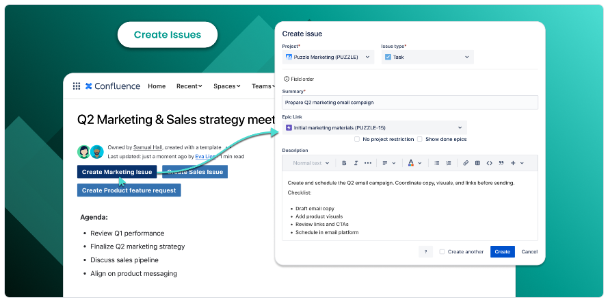Image resolution: width=608 pixels, height=302 pixels.
Task: Click the Confluence logo
Action: [x=113, y=86]
